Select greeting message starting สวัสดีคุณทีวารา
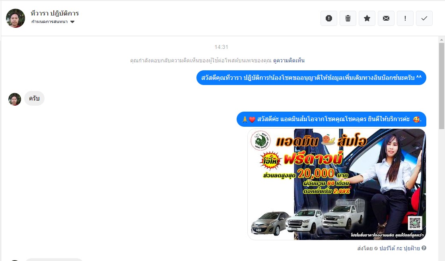 click(x=311, y=77)
